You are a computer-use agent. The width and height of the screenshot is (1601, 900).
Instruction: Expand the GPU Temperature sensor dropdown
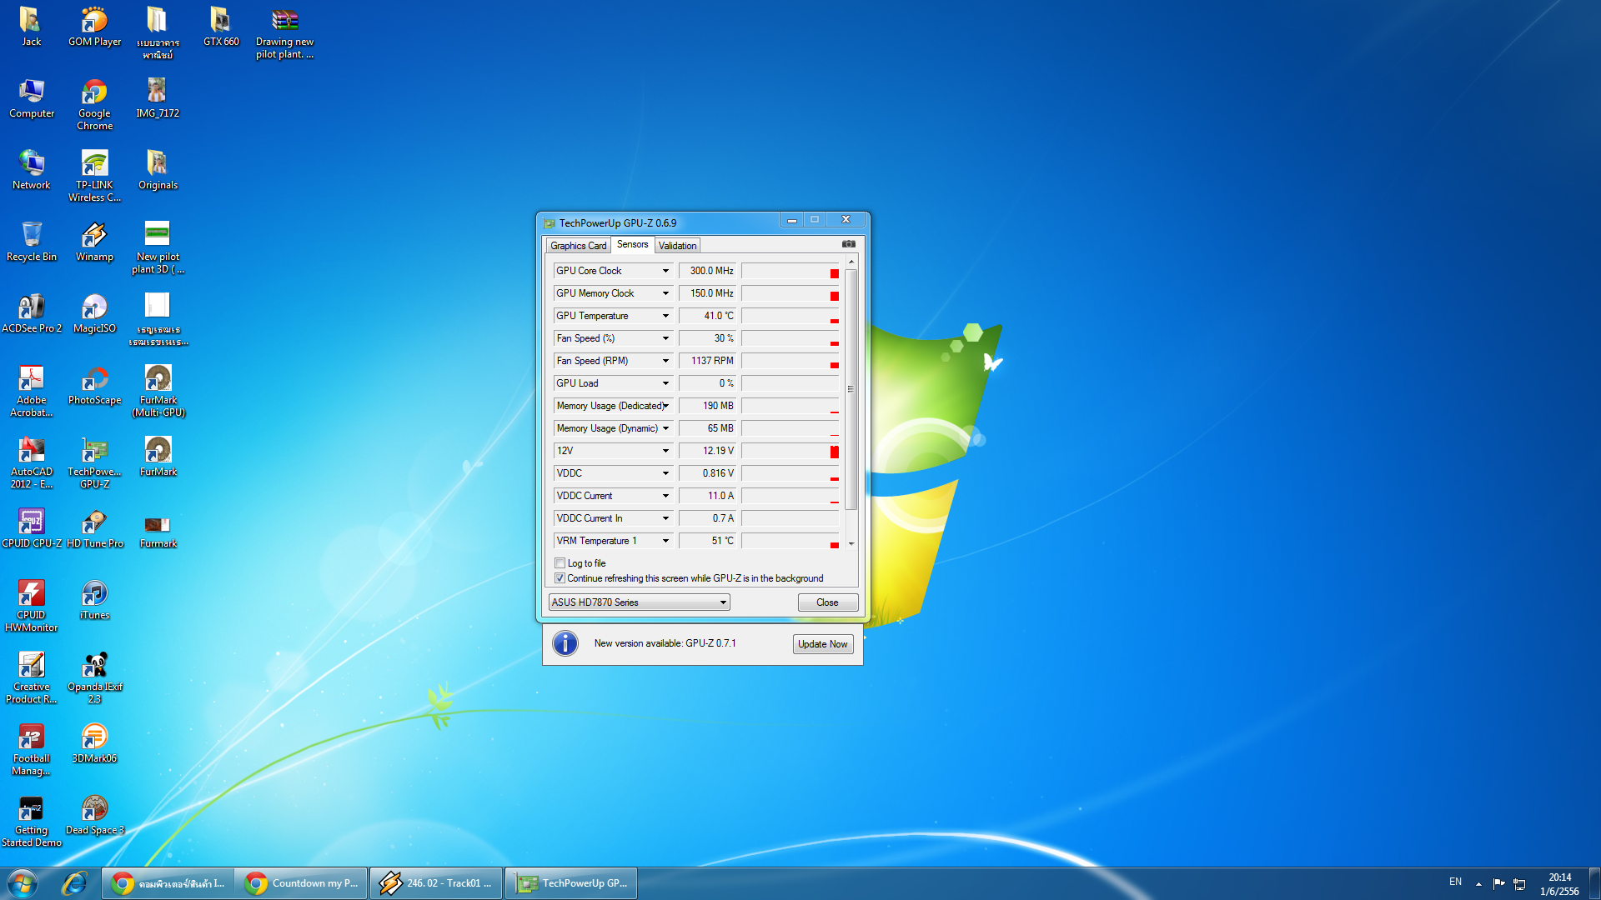pyautogui.click(x=665, y=316)
